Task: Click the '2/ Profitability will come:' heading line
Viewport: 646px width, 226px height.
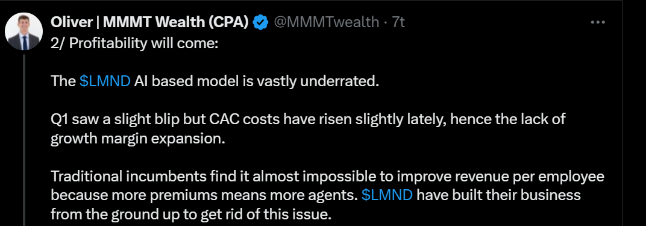Action: (x=134, y=43)
